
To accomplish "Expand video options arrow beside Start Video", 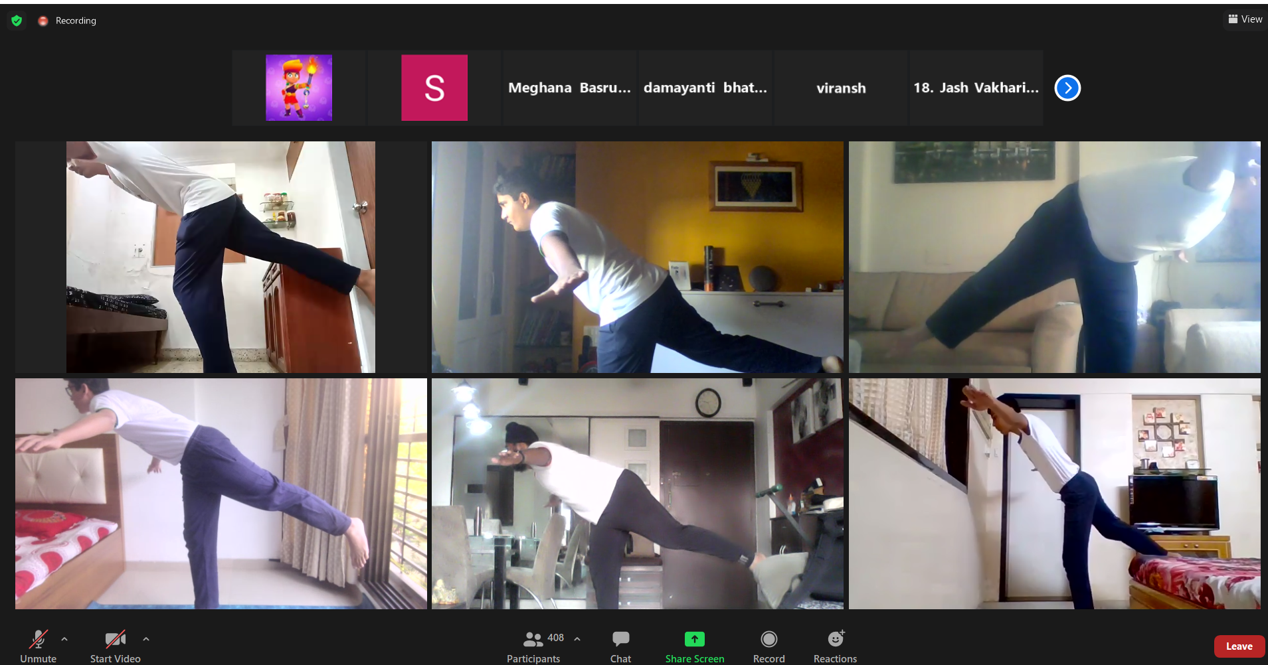I will coord(146,639).
